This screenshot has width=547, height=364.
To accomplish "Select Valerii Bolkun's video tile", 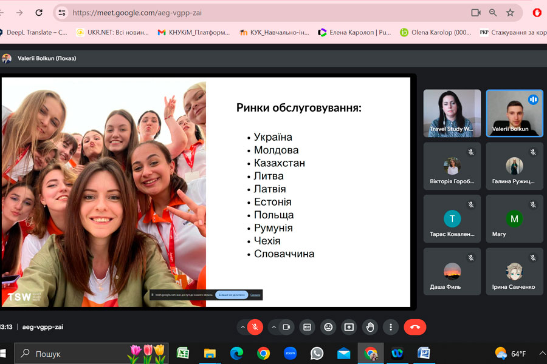I will click(x=514, y=113).
